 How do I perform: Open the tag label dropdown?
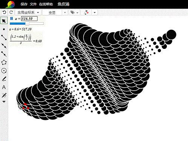[74, 12]
